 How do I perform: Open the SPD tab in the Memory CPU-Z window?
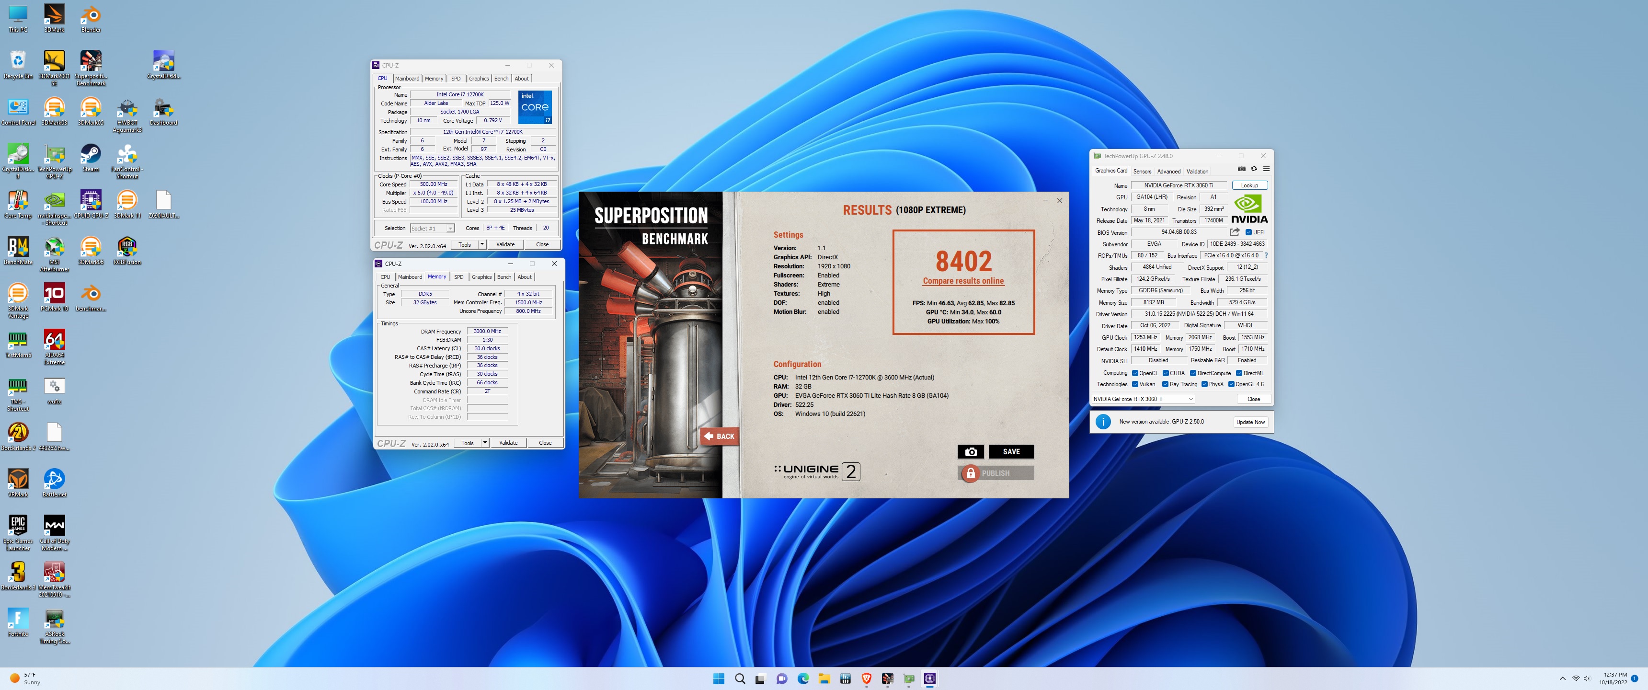click(458, 277)
